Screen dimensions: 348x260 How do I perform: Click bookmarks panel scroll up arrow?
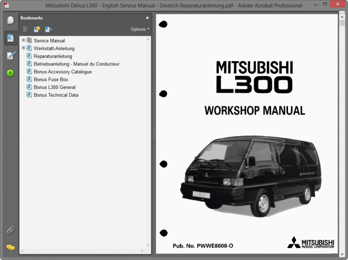pos(148,39)
